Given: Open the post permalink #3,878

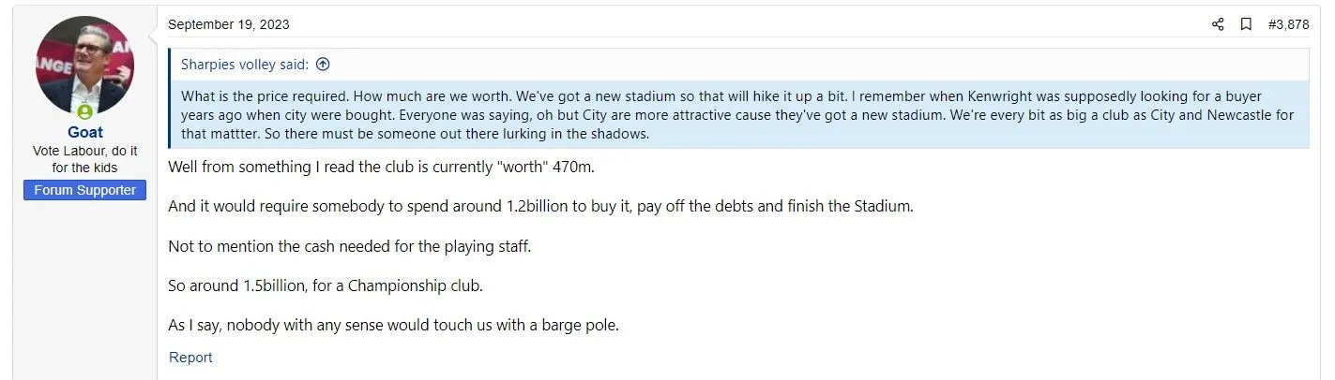Looking at the screenshot, I should (1288, 24).
